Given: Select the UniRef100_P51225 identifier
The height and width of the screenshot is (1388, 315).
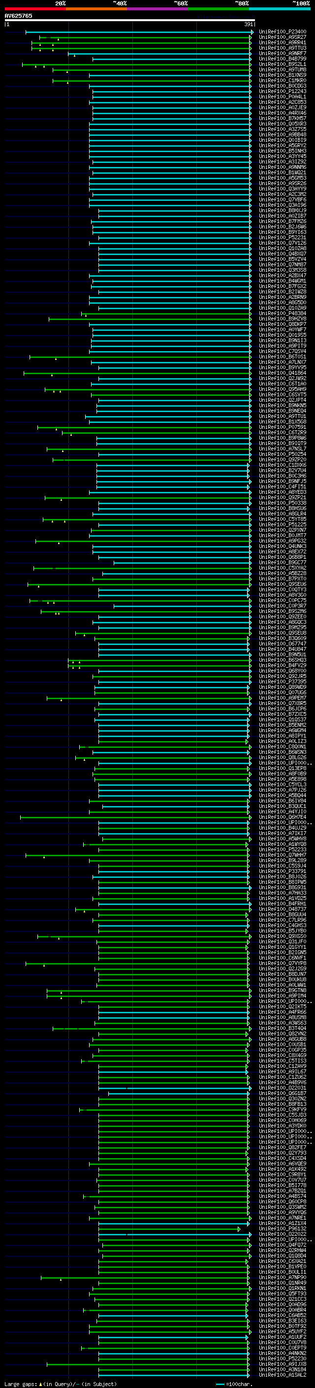Looking at the screenshot, I should pos(282,524).
